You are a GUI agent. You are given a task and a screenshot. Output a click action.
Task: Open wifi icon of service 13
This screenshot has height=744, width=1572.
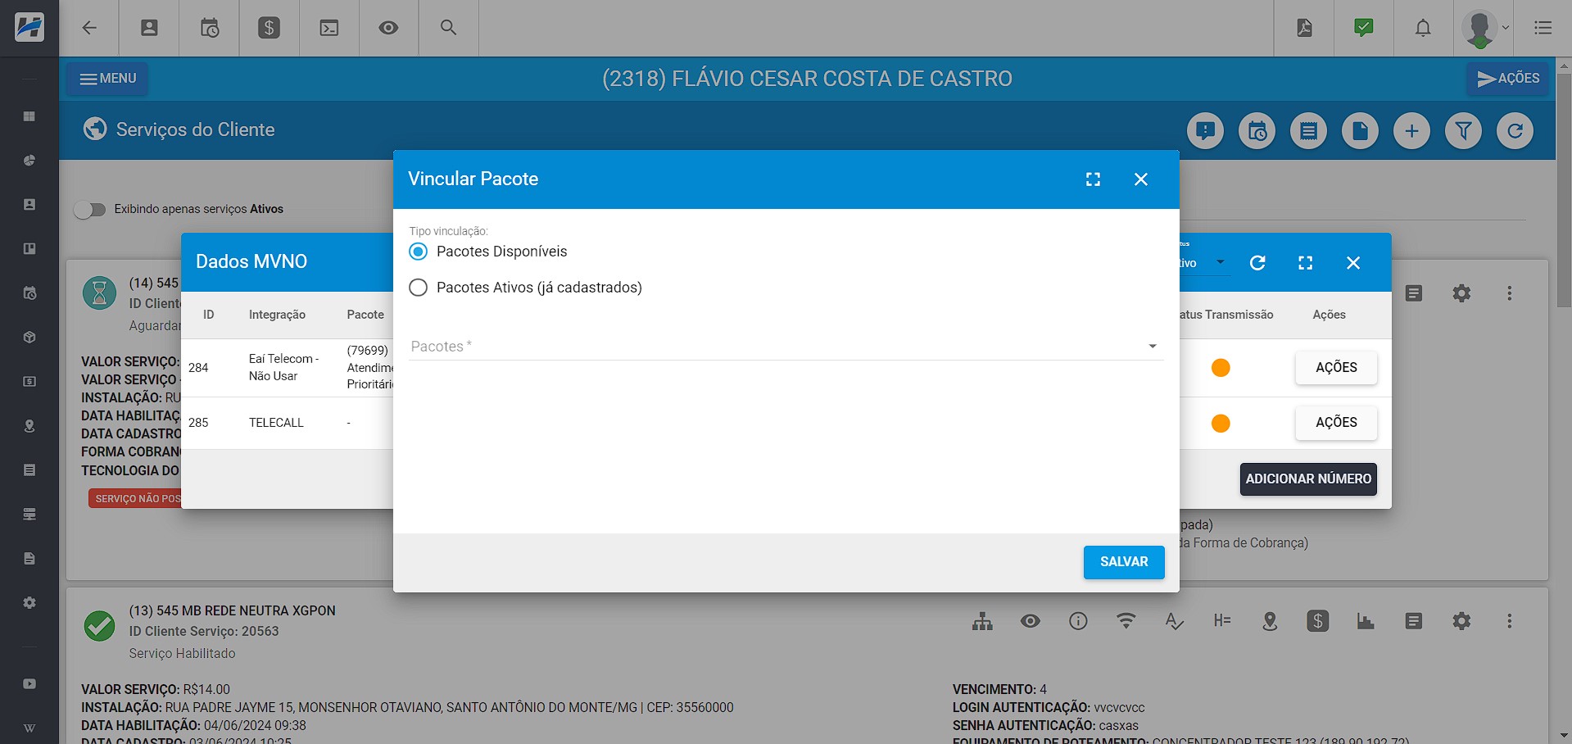point(1126,622)
